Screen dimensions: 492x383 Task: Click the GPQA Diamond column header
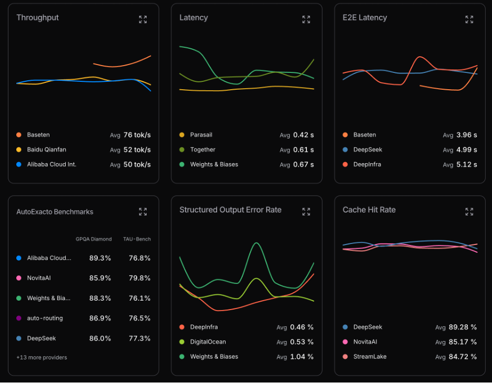tap(94, 239)
